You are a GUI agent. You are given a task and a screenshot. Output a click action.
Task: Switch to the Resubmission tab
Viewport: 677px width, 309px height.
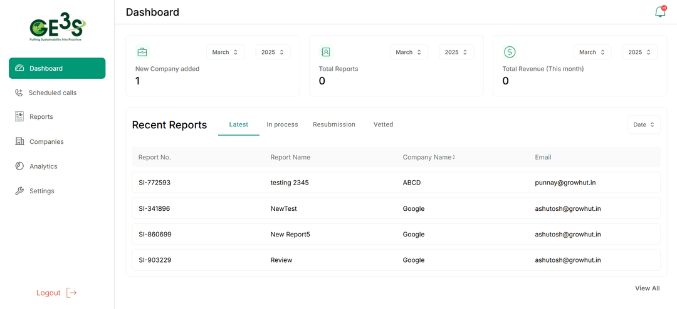[334, 124]
